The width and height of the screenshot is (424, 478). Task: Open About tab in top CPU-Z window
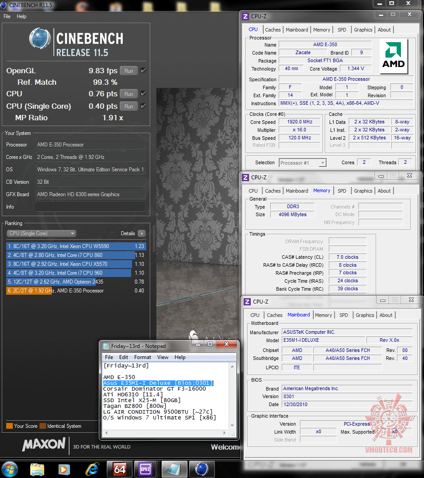pos(384,30)
